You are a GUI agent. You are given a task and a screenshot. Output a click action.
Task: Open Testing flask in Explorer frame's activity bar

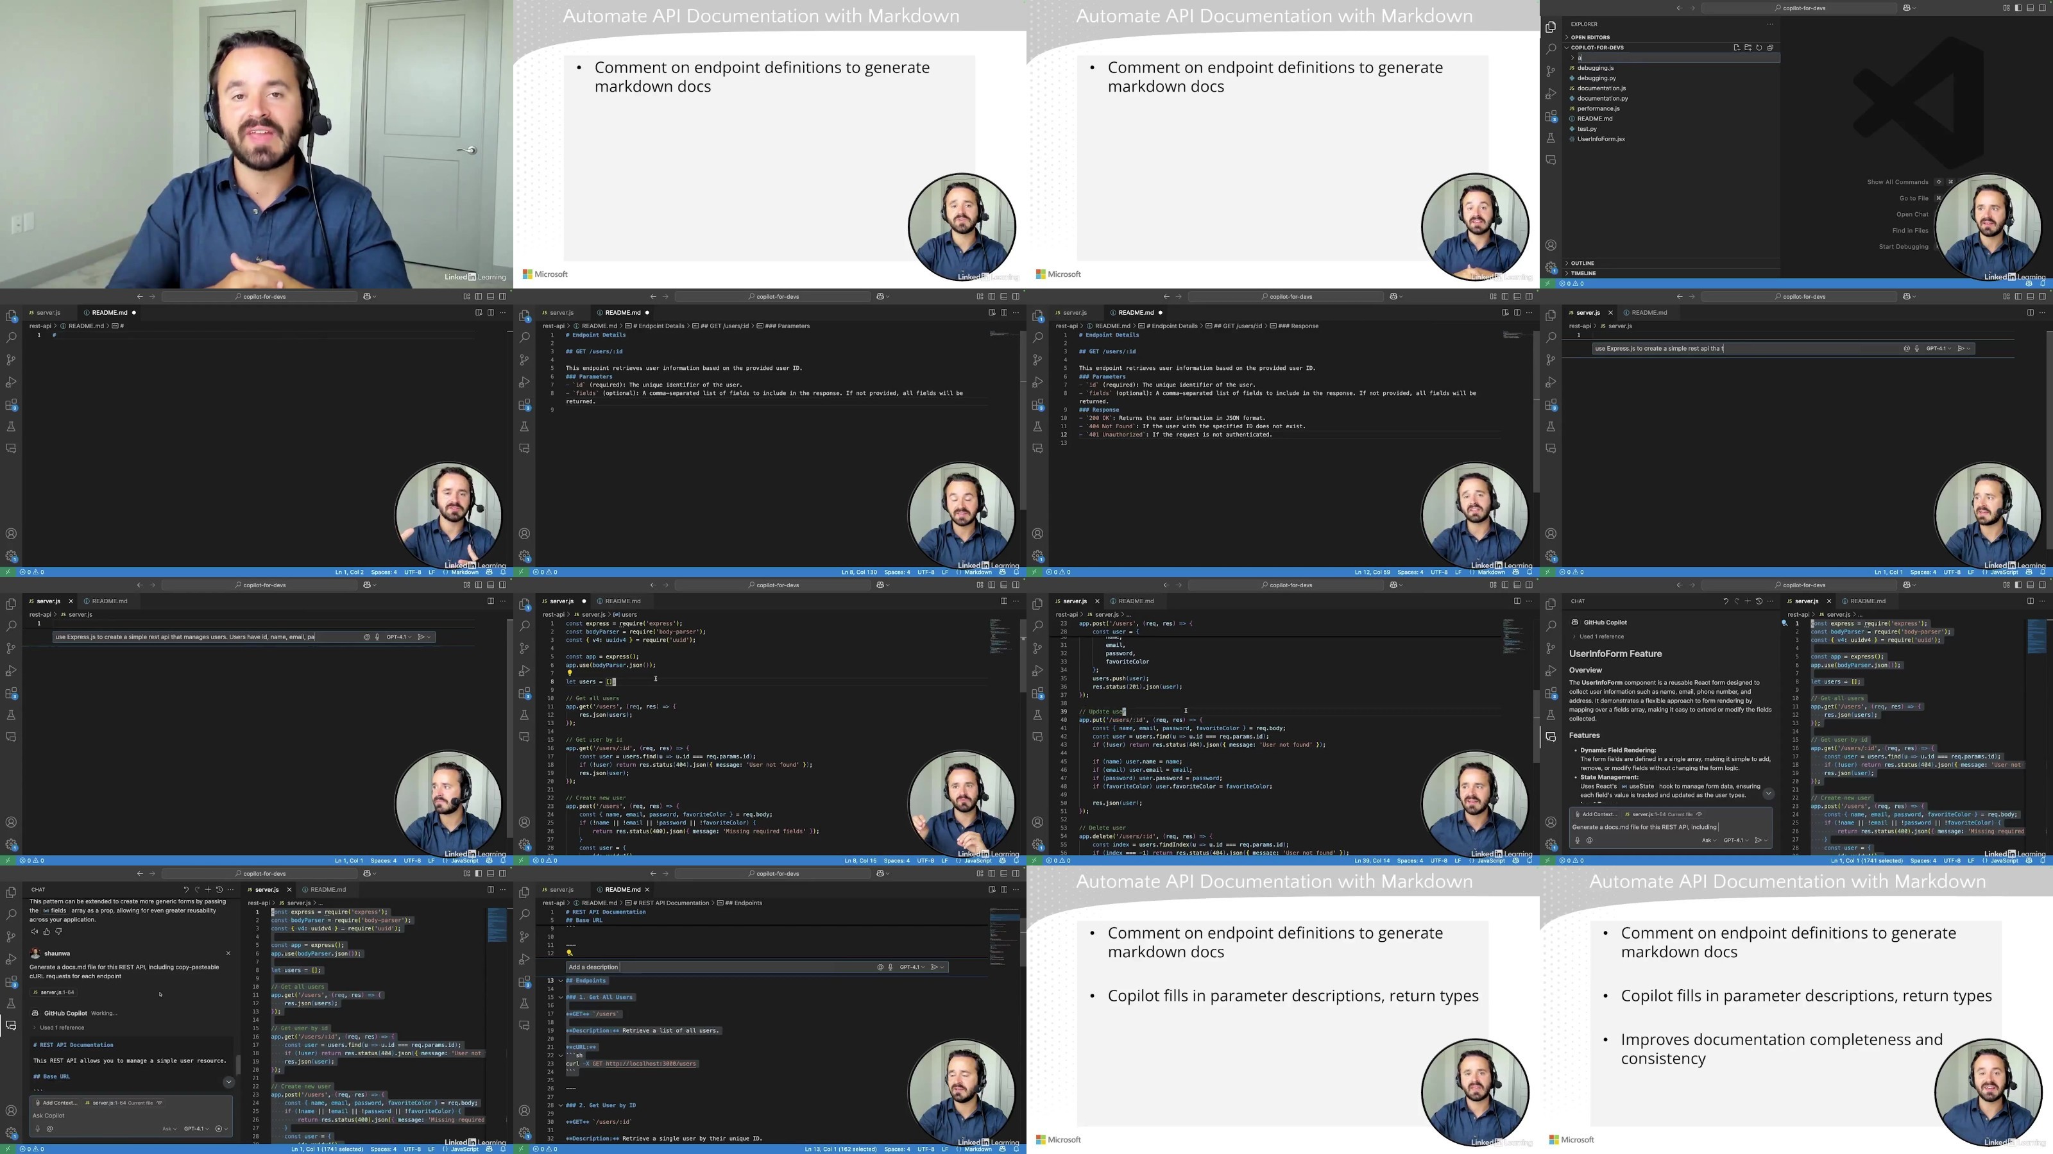(1551, 138)
